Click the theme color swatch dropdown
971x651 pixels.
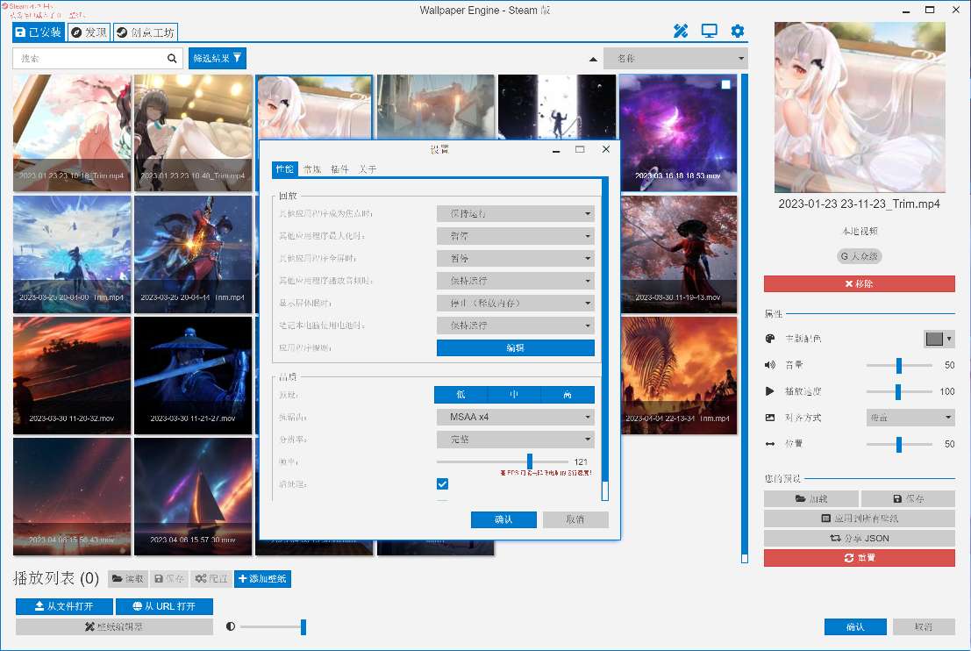[939, 338]
